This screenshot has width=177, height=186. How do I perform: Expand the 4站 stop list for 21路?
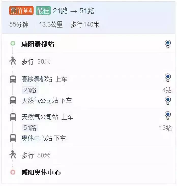pos(167,90)
